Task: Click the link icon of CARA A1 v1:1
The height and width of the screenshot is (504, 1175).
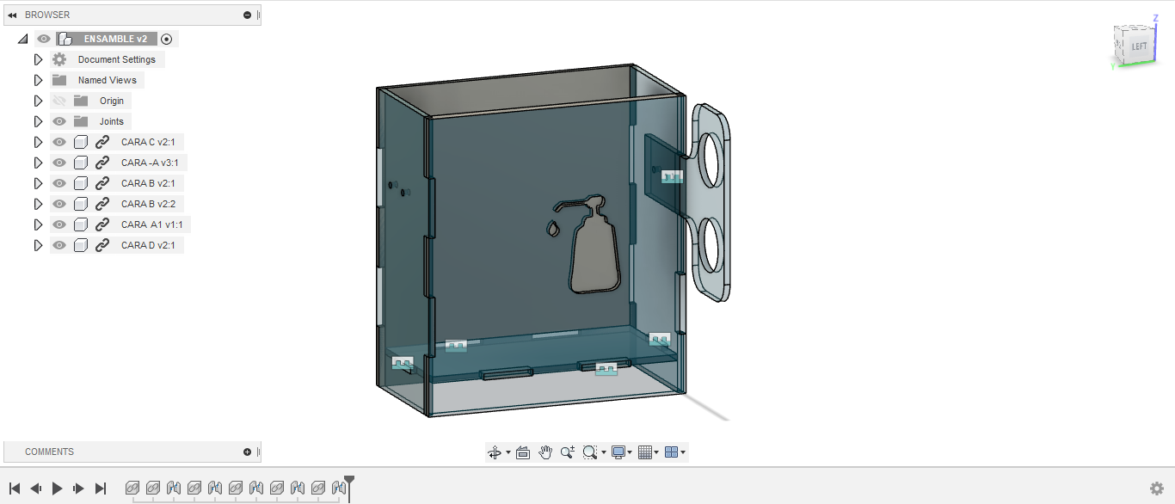Action: (x=102, y=224)
